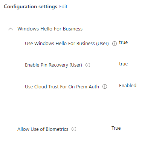Click the true value for Enable Pin Recovery

[x=123, y=64]
